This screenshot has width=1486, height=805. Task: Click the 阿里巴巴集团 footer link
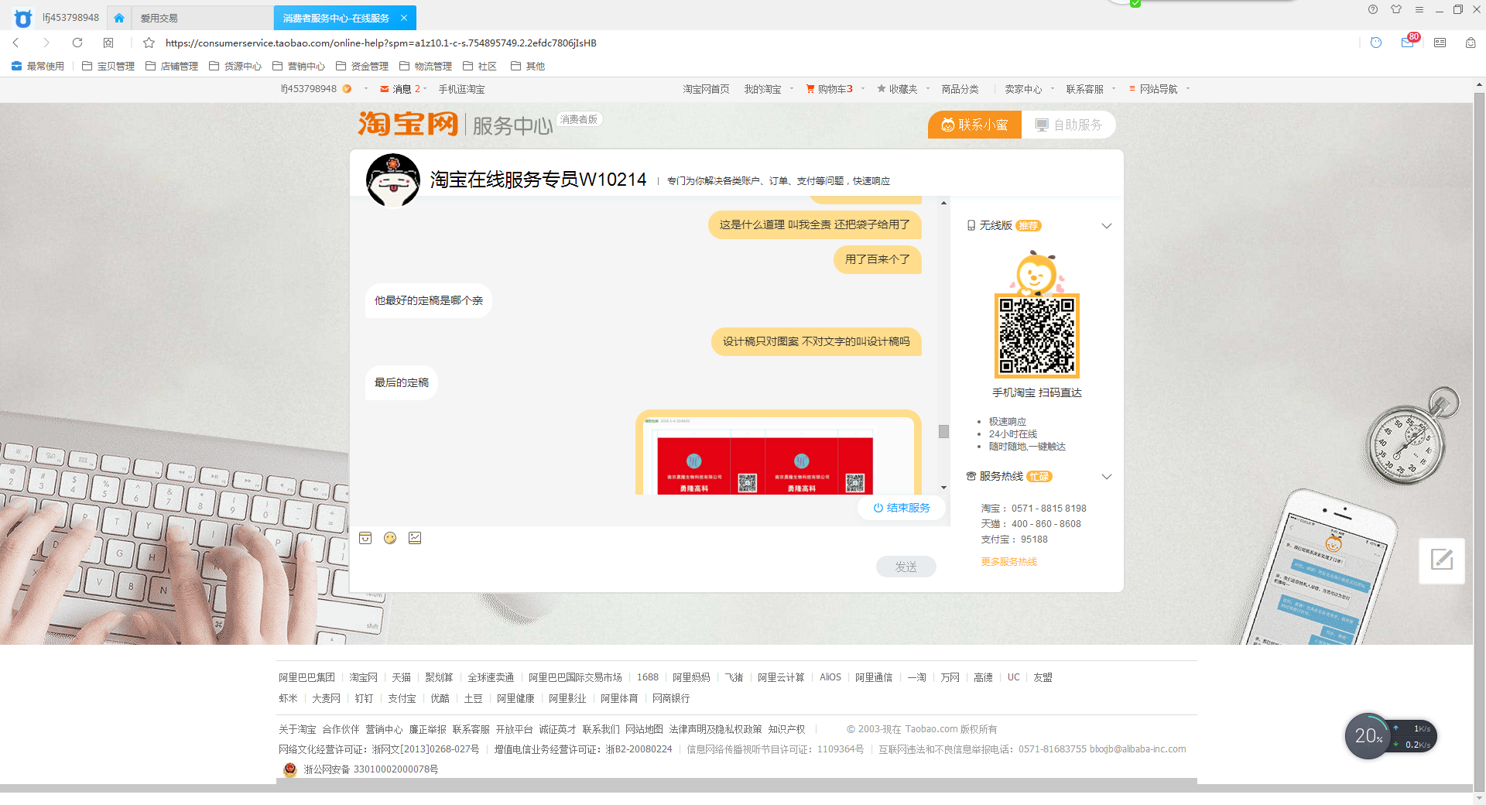(x=306, y=677)
